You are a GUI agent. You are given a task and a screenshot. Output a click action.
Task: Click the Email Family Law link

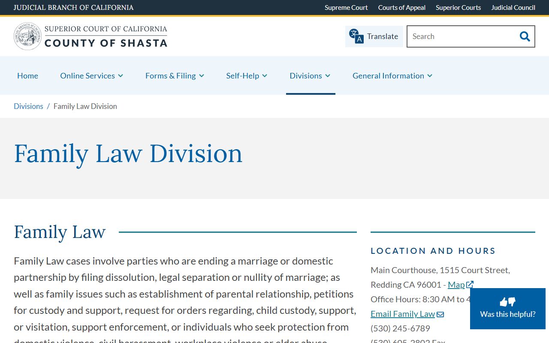click(x=403, y=314)
